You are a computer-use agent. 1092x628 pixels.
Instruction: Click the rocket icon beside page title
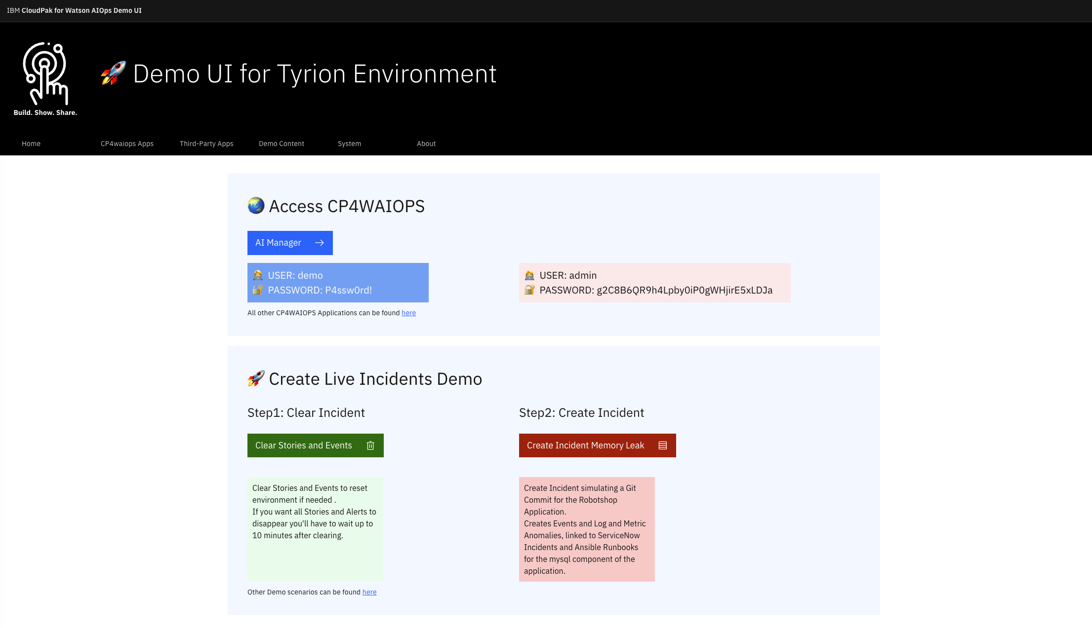(x=114, y=74)
